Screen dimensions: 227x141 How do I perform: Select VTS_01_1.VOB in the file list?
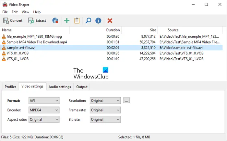(x=112, y=59)
